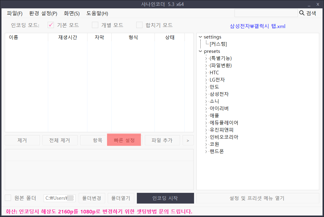Expand the 소니 preset group

[x=206, y=101]
